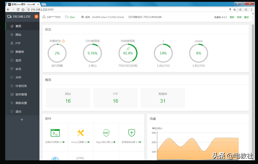Open the 监控 monitoring sidebar item
258x164 pixels.
click(x=22, y=60)
